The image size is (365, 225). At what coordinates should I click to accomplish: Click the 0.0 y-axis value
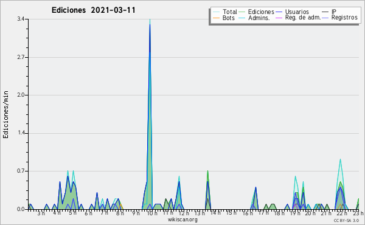21,209
